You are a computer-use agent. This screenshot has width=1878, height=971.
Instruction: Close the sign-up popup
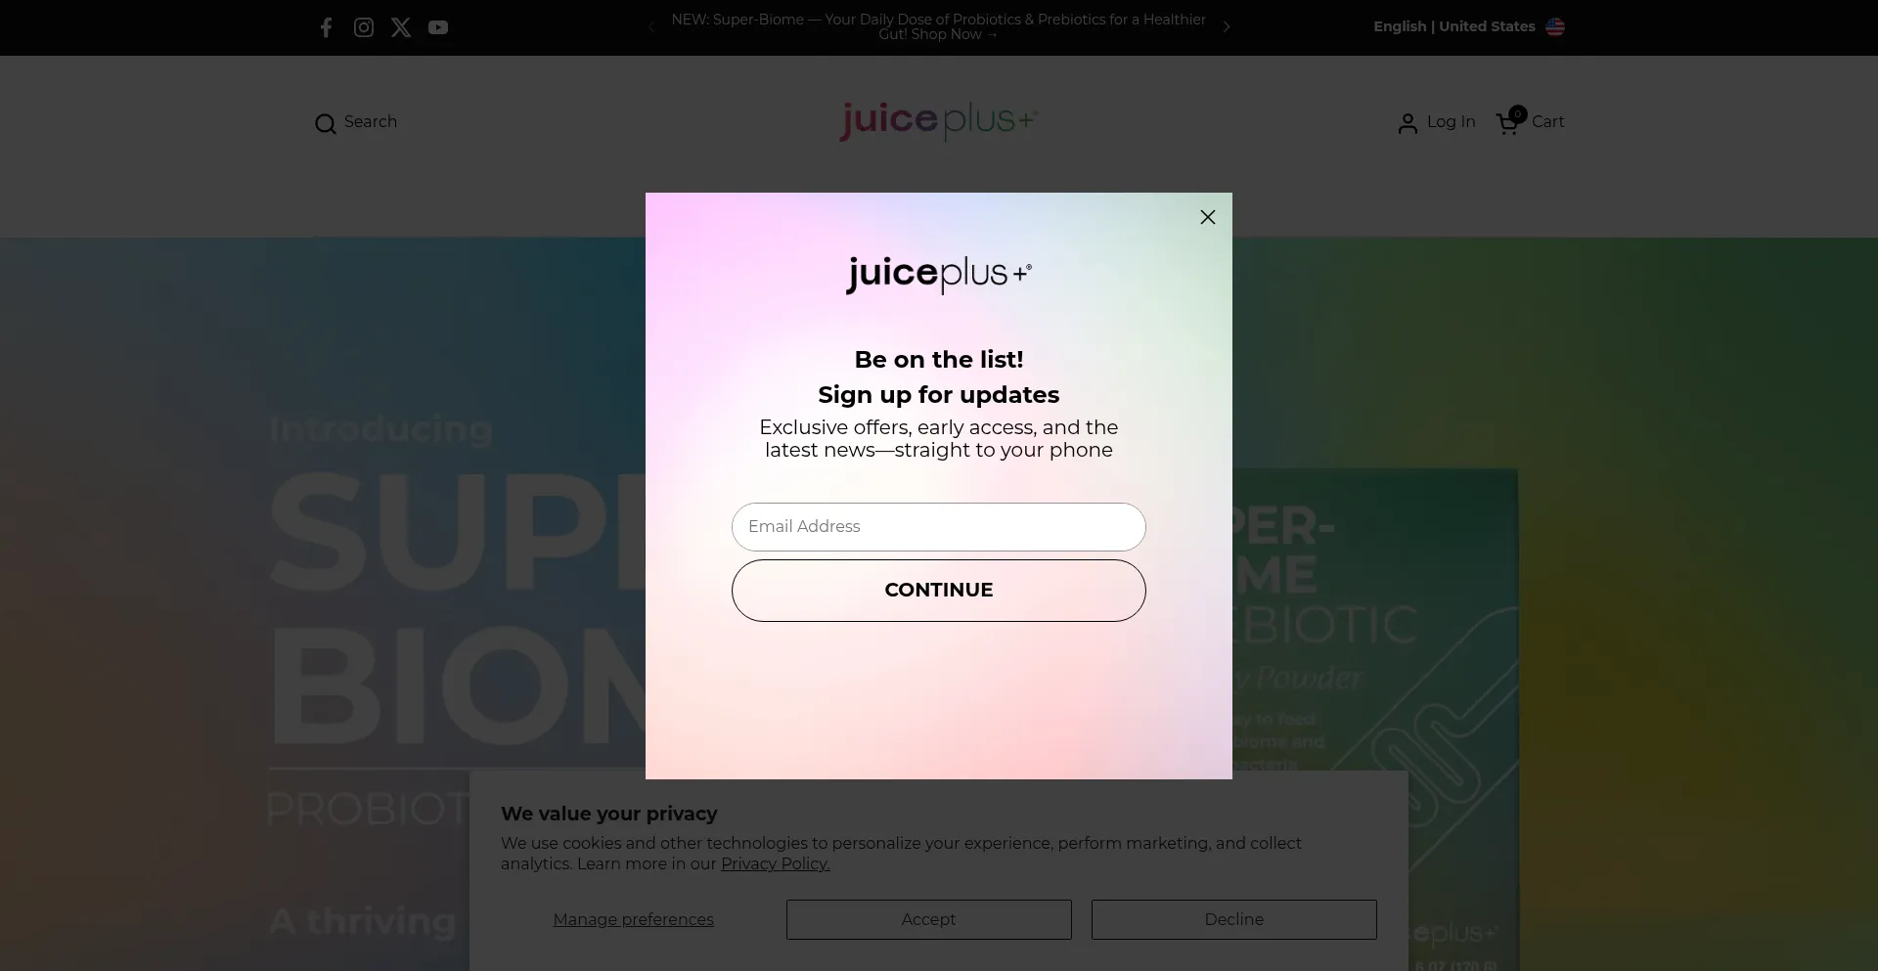(x=1208, y=217)
